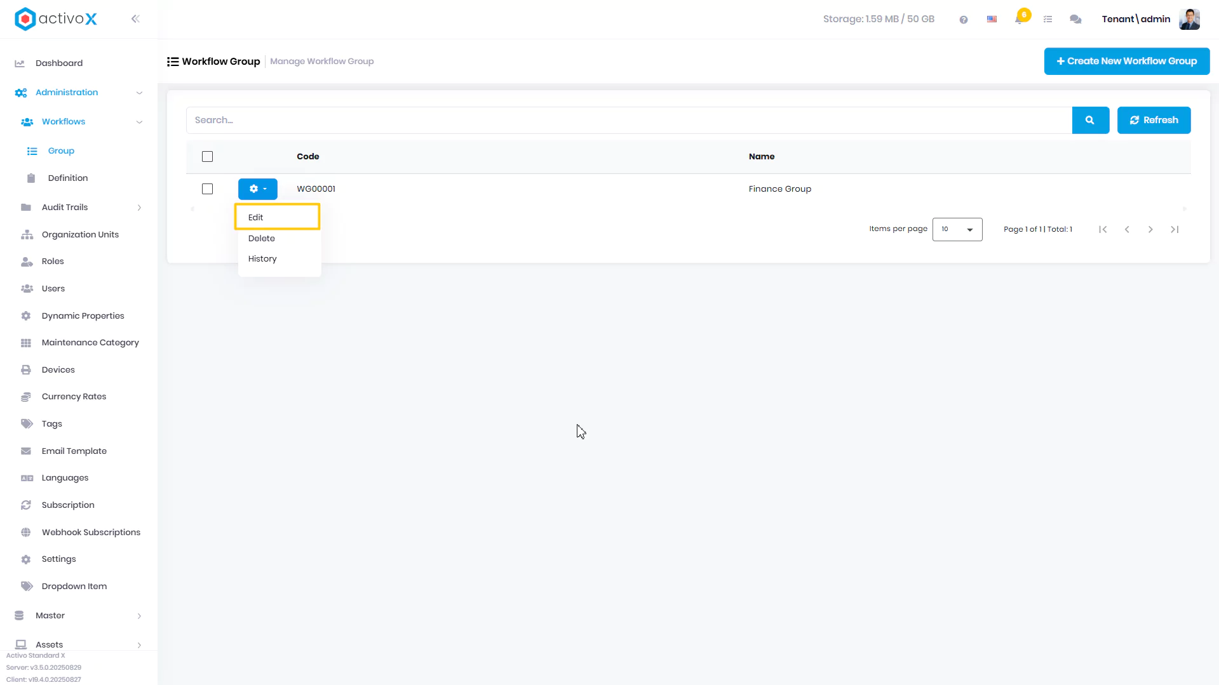This screenshot has height=685, width=1219.
Task: Open the task list icon in header
Action: click(x=1047, y=20)
